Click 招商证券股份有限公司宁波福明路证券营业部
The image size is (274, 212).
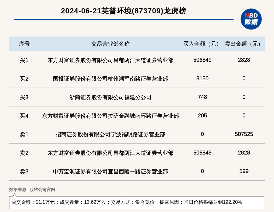point(111,134)
